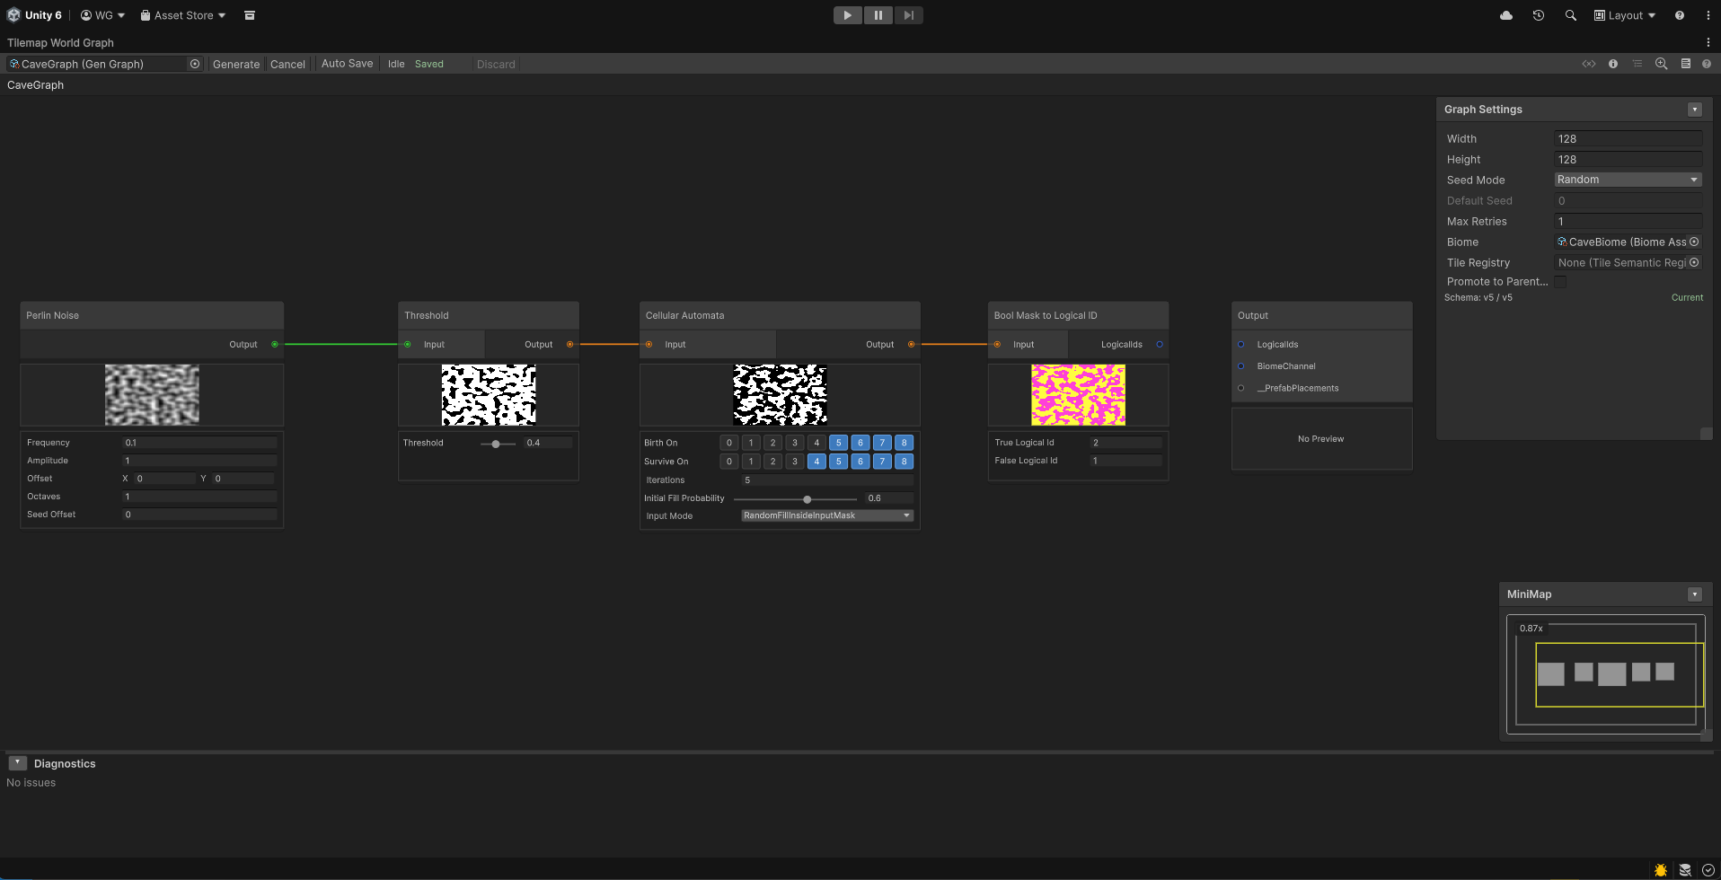Click the Cellular Automata preview thumbnail
This screenshot has height=880, width=1721.
[x=780, y=395]
